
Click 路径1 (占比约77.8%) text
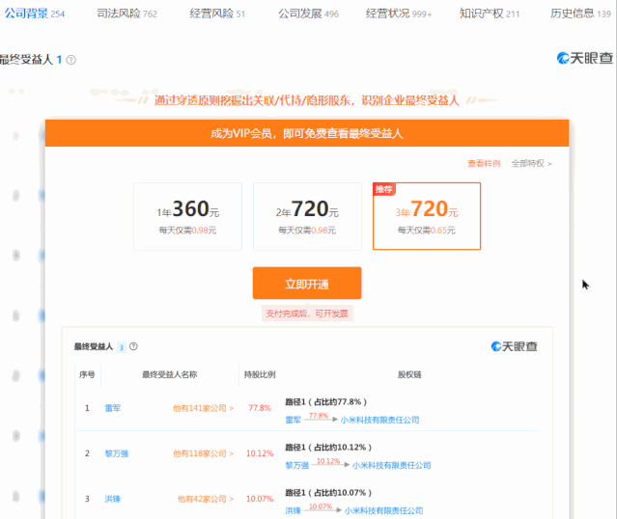click(x=325, y=402)
